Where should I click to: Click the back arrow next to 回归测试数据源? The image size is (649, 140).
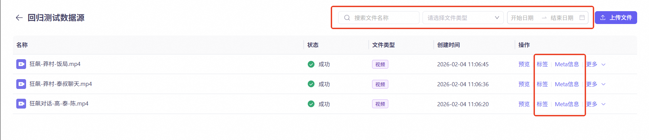coord(19,18)
